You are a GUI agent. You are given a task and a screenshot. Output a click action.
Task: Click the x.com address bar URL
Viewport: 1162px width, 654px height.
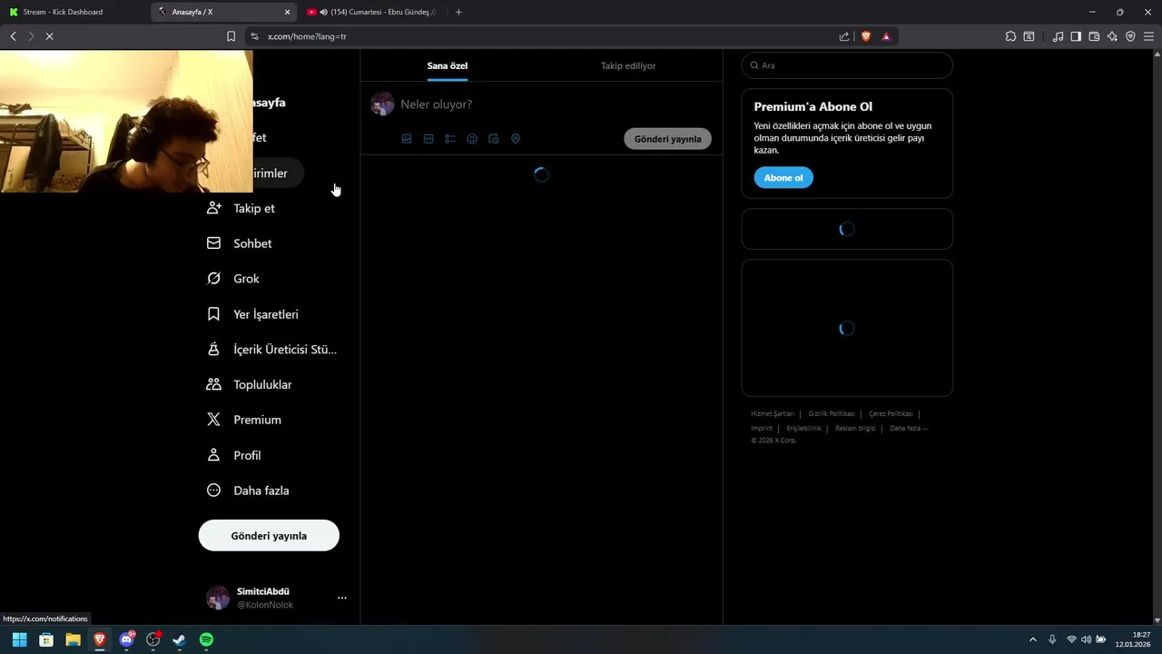coord(307,36)
